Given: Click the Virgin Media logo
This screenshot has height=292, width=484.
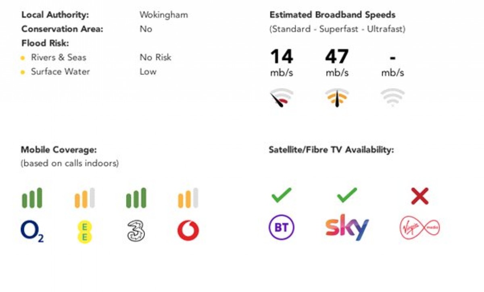Looking at the screenshot, I should click(419, 228).
